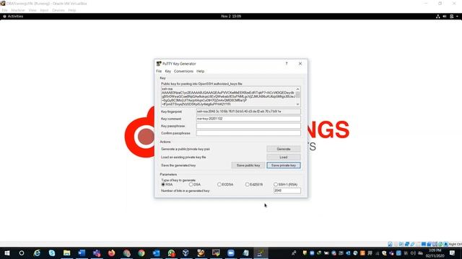Screen dimensions: 462x259
Task: Open VirtualBox Machine menu
Action: (18, 10)
